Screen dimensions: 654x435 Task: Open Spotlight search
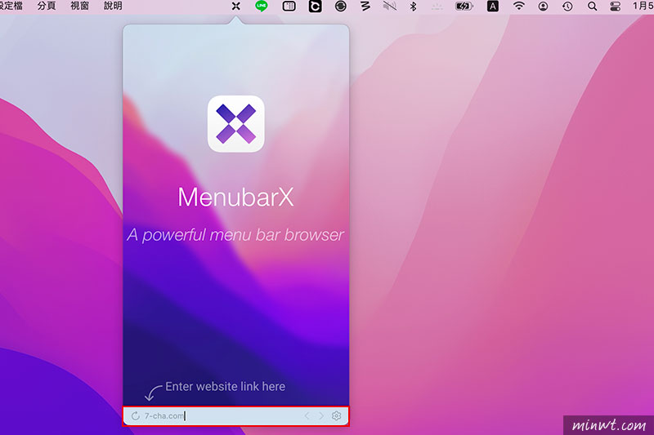pos(592,6)
